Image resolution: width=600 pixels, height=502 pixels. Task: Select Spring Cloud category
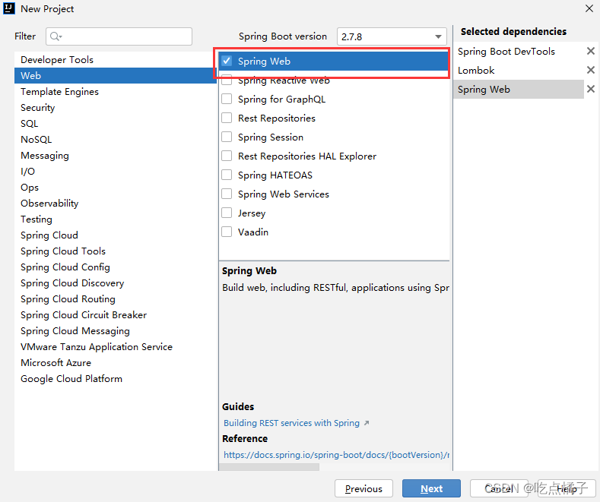tap(115, 235)
